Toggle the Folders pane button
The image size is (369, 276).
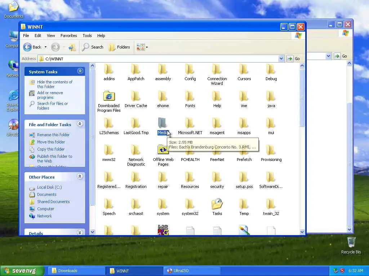click(119, 47)
